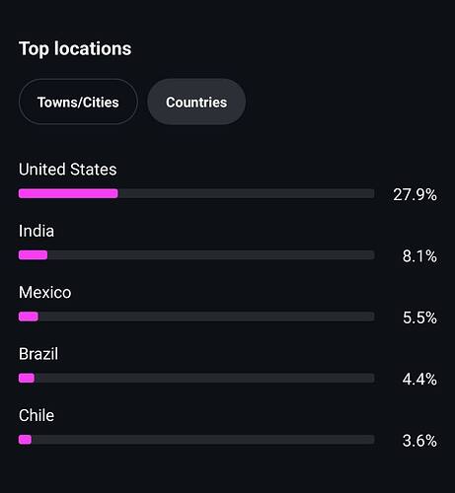Screen dimensions: 455x493
Task: Tap the 4.4% value
Action: (419, 380)
